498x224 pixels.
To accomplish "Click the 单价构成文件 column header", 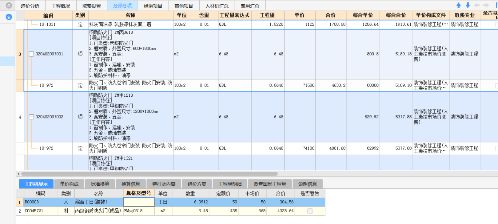I will [x=431, y=15].
